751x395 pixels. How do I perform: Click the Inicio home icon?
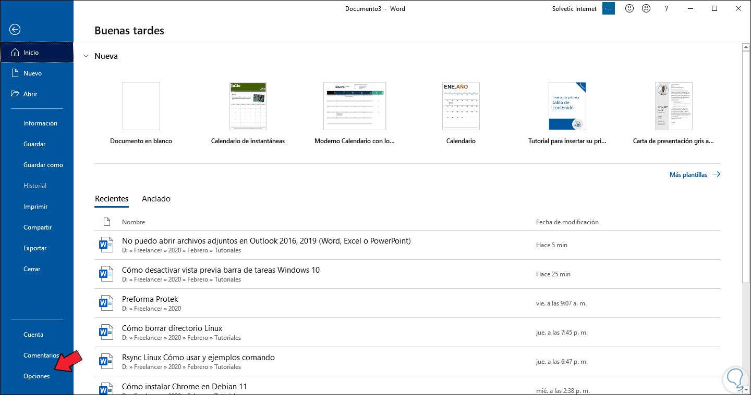(x=15, y=53)
